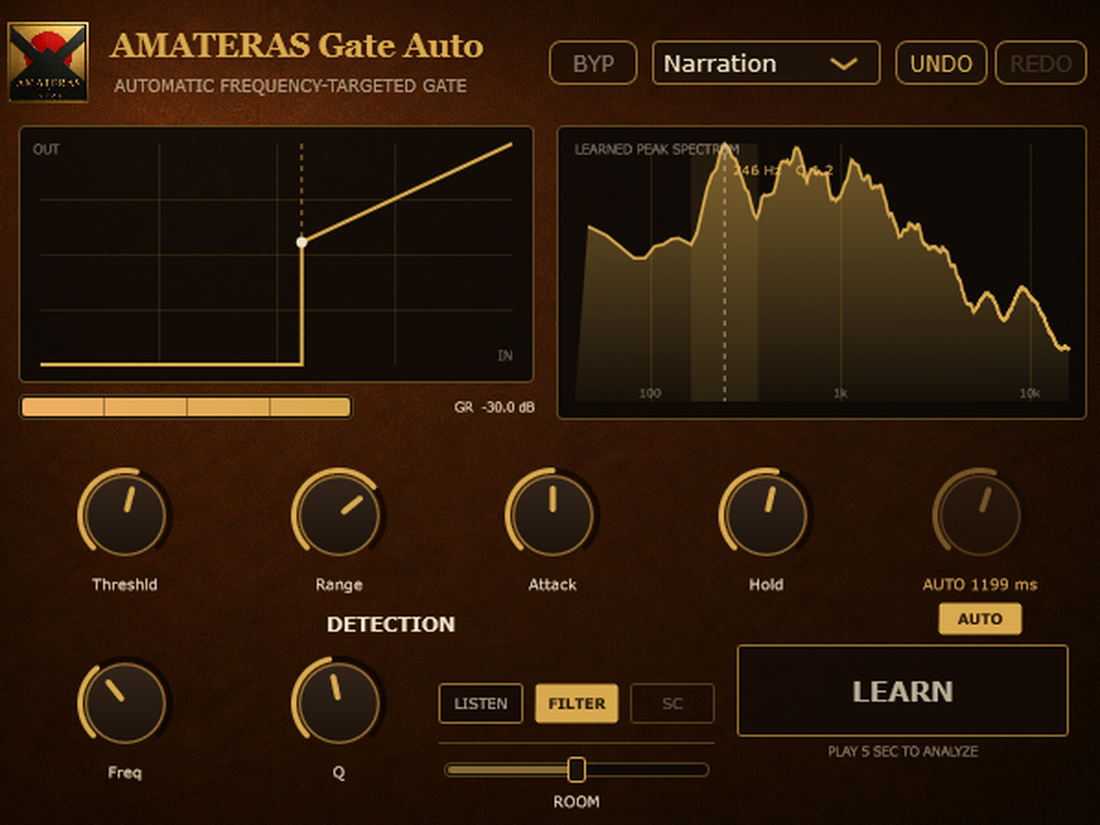Undo the last change with UNDO
Screen dimensions: 1100x825
click(x=941, y=63)
